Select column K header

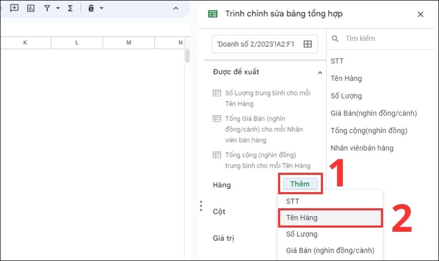(25, 42)
